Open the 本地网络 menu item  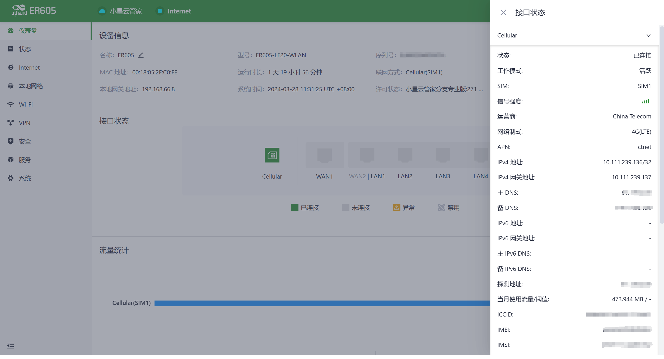coord(45,86)
